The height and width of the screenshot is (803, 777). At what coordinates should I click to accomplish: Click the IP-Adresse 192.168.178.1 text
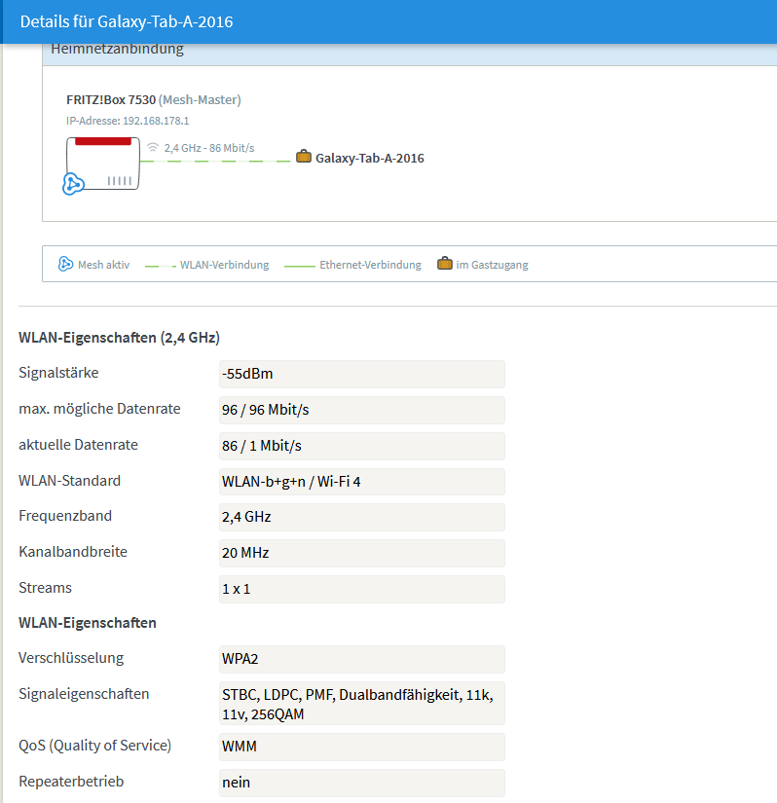[x=128, y=121]
